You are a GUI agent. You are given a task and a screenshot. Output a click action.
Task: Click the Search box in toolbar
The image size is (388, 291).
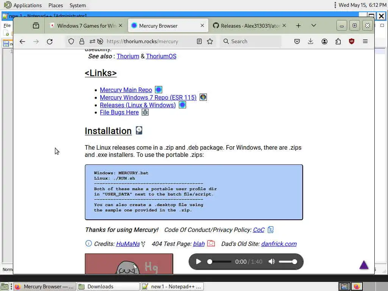click(250, 41)
